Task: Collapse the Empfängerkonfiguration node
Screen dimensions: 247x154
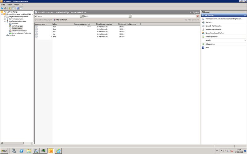Action: pyautogui.click(x=5, y=21)
